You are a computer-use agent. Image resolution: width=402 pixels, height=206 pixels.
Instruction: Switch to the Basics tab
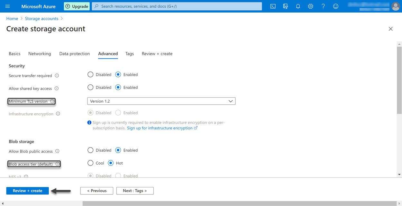pos(14,54)
